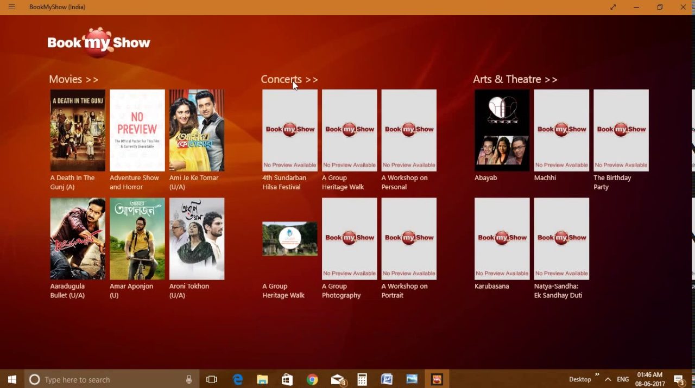Expand the Concerts >> section

pos(289,79)
